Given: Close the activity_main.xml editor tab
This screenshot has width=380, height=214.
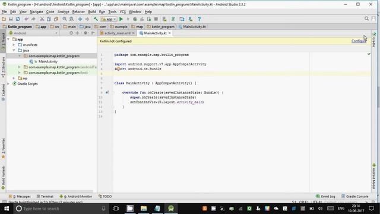Looking at the screenshot, I should (x=133, y=33).
